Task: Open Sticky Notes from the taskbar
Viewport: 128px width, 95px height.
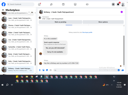Action: point(17,77)
